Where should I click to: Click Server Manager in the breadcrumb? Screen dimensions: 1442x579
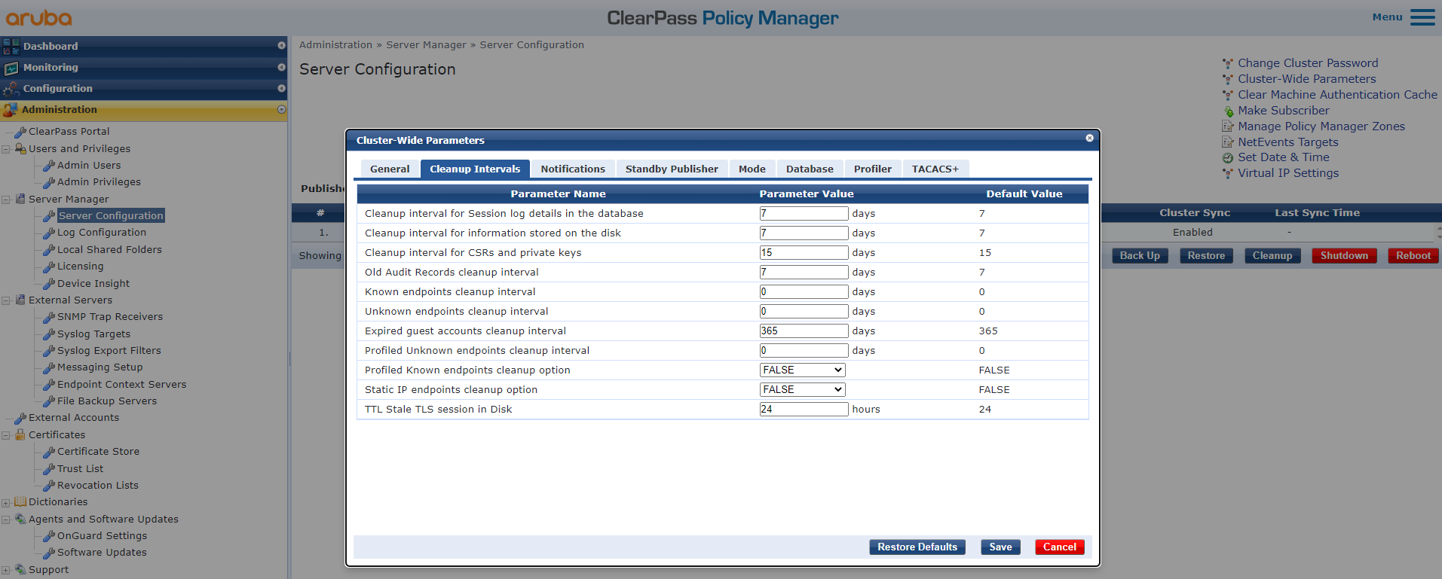pyautogui.click(x=426, y=45)
